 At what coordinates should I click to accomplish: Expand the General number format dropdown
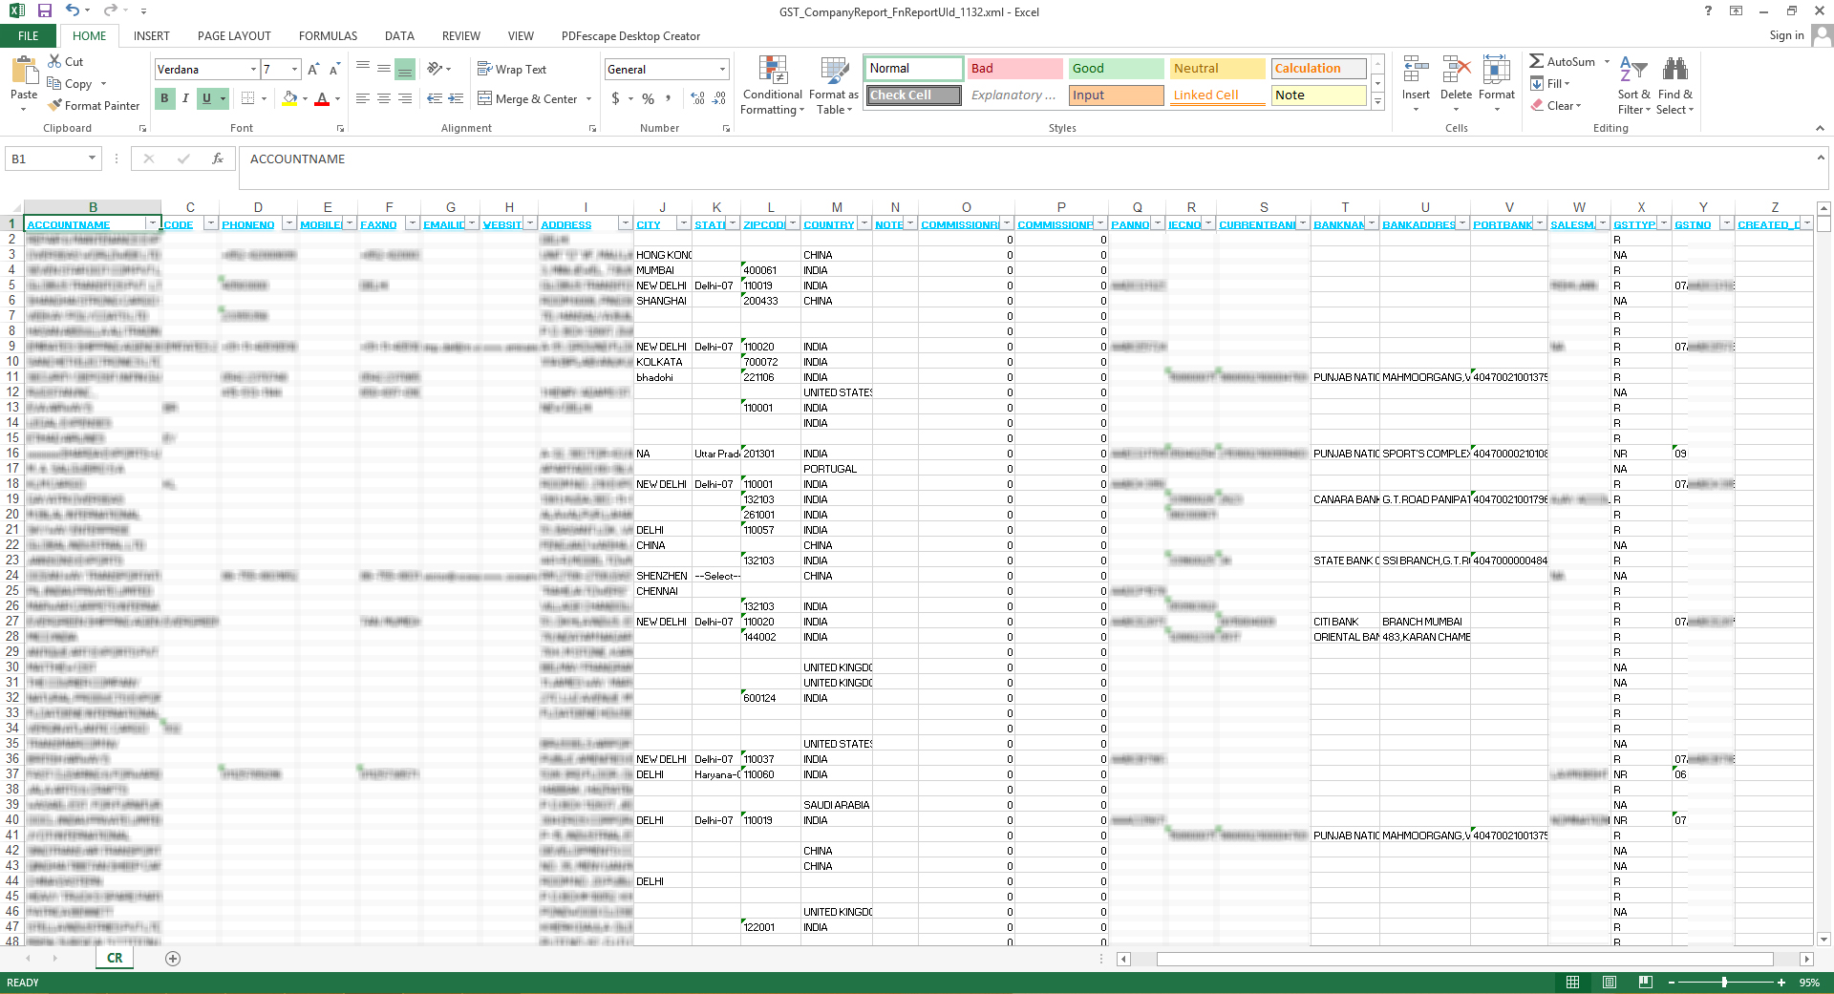(x=722, y=70)
